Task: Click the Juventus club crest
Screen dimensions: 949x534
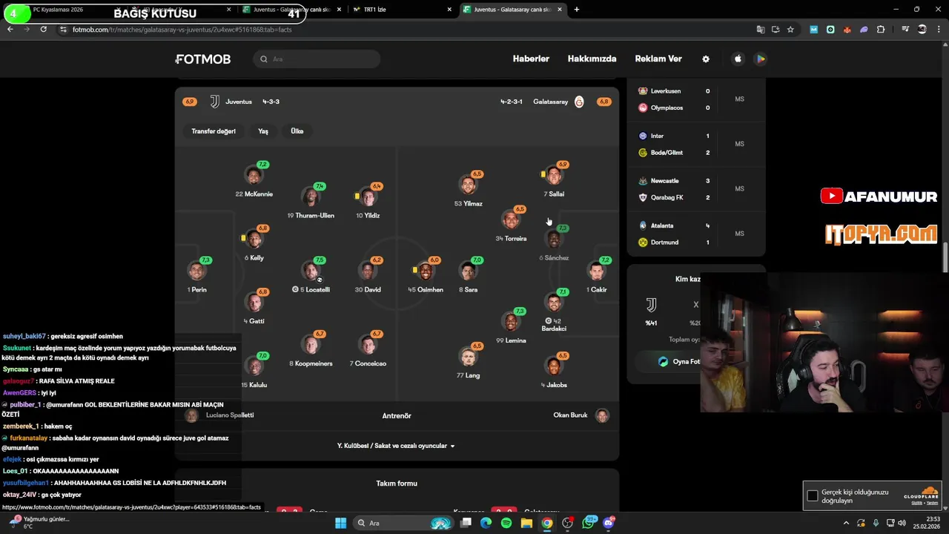Action: point(214,102)
